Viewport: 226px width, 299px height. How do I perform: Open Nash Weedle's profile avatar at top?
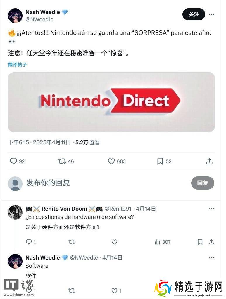[x=15, y=16]
